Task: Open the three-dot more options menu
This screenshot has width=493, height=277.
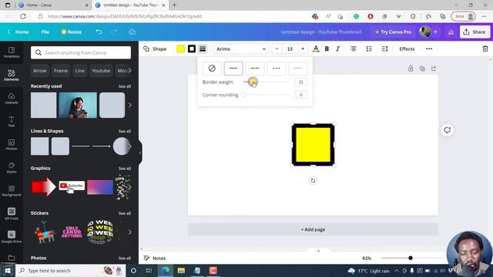Action: 429,48
